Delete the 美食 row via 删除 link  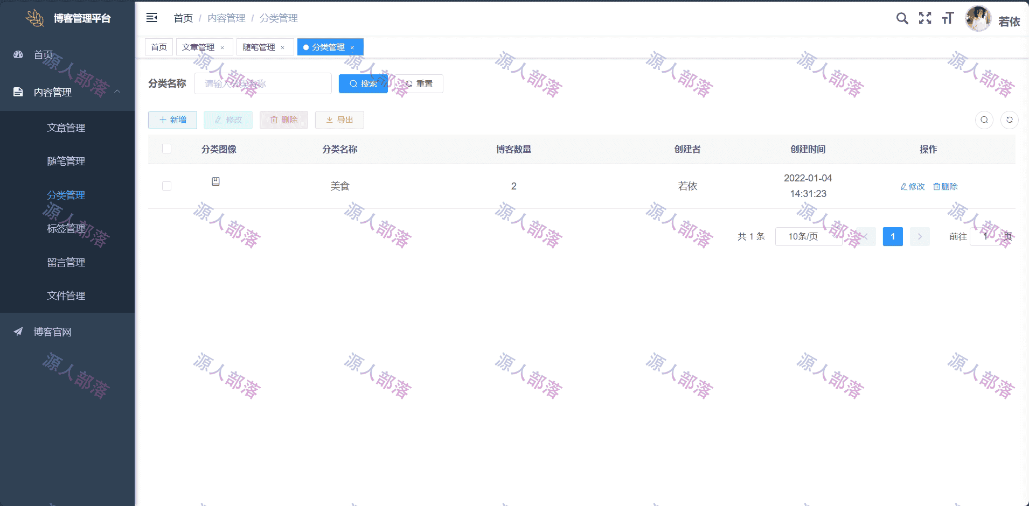click(945, 187)
